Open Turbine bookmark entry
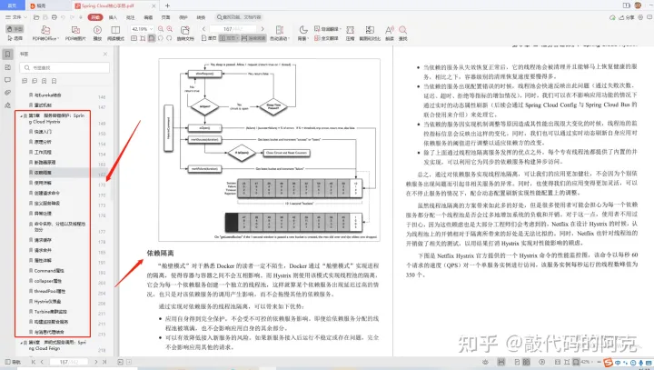The width and height of the screenshot is (654, 370). tap(51, 312)
